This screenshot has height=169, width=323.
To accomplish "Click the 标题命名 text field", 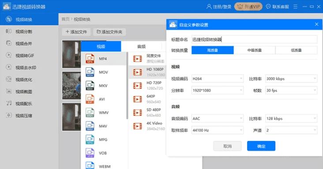I will pyautogui.click(x=255, y=40).
